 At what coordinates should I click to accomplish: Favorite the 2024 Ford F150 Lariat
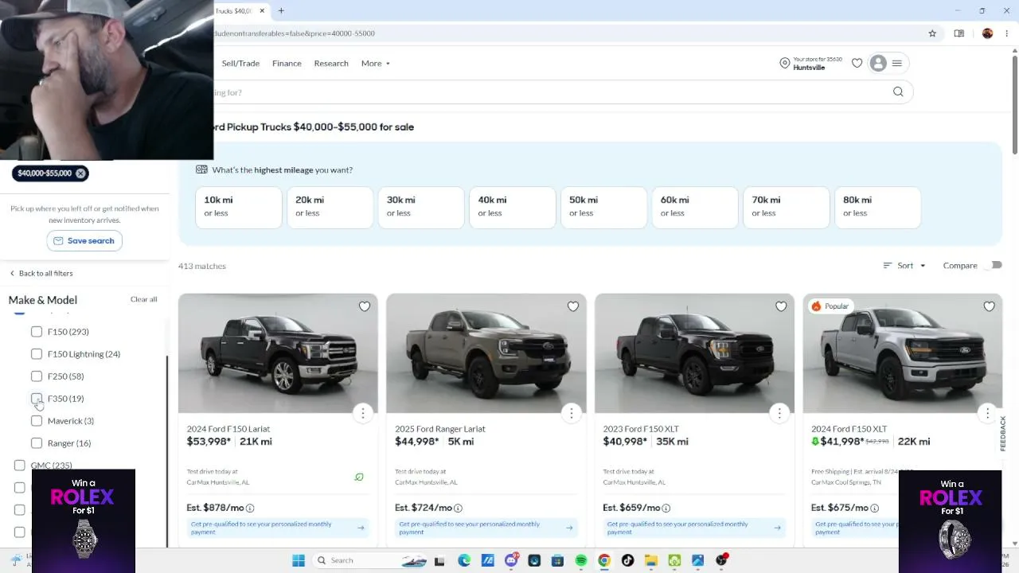coord(365,306)
